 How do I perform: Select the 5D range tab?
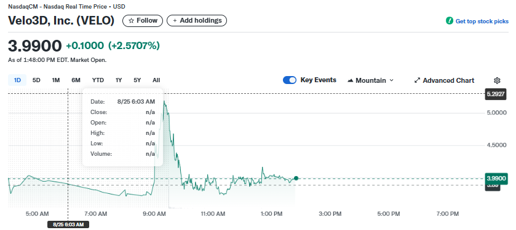(x=36, y=80)
